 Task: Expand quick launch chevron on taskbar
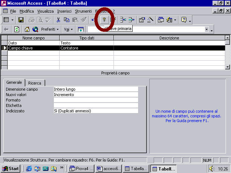pos(62,168)
